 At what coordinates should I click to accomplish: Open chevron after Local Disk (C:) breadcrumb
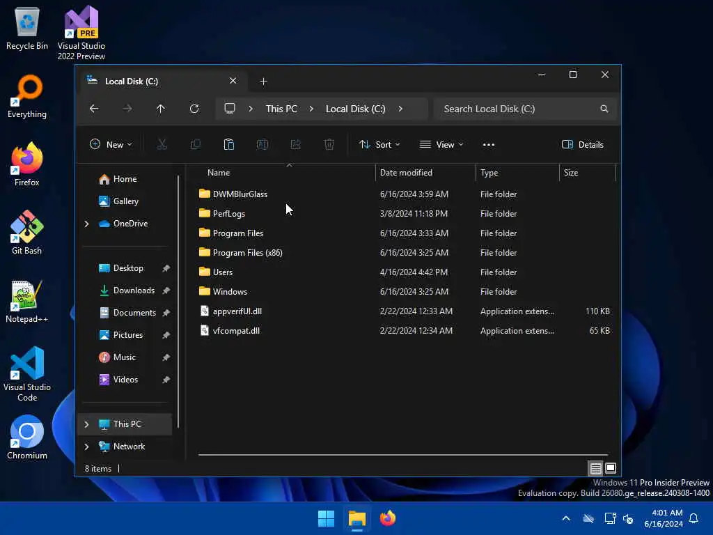point(400,109)
